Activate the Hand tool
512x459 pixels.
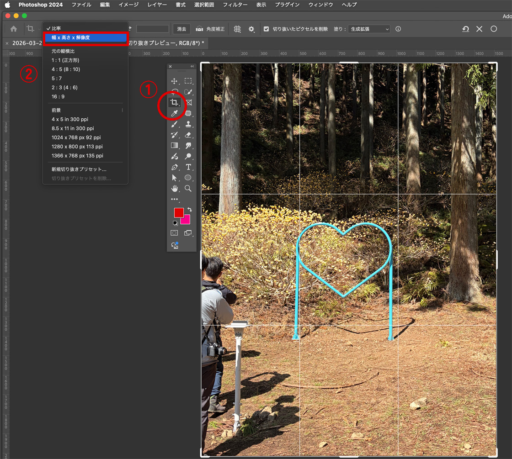(x=174, y=188)
